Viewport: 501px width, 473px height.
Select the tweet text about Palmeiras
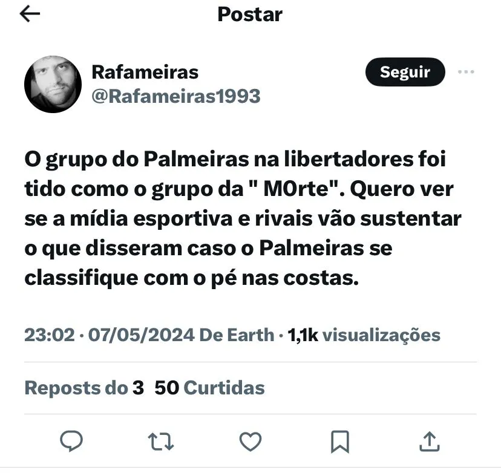click(243, 218)
